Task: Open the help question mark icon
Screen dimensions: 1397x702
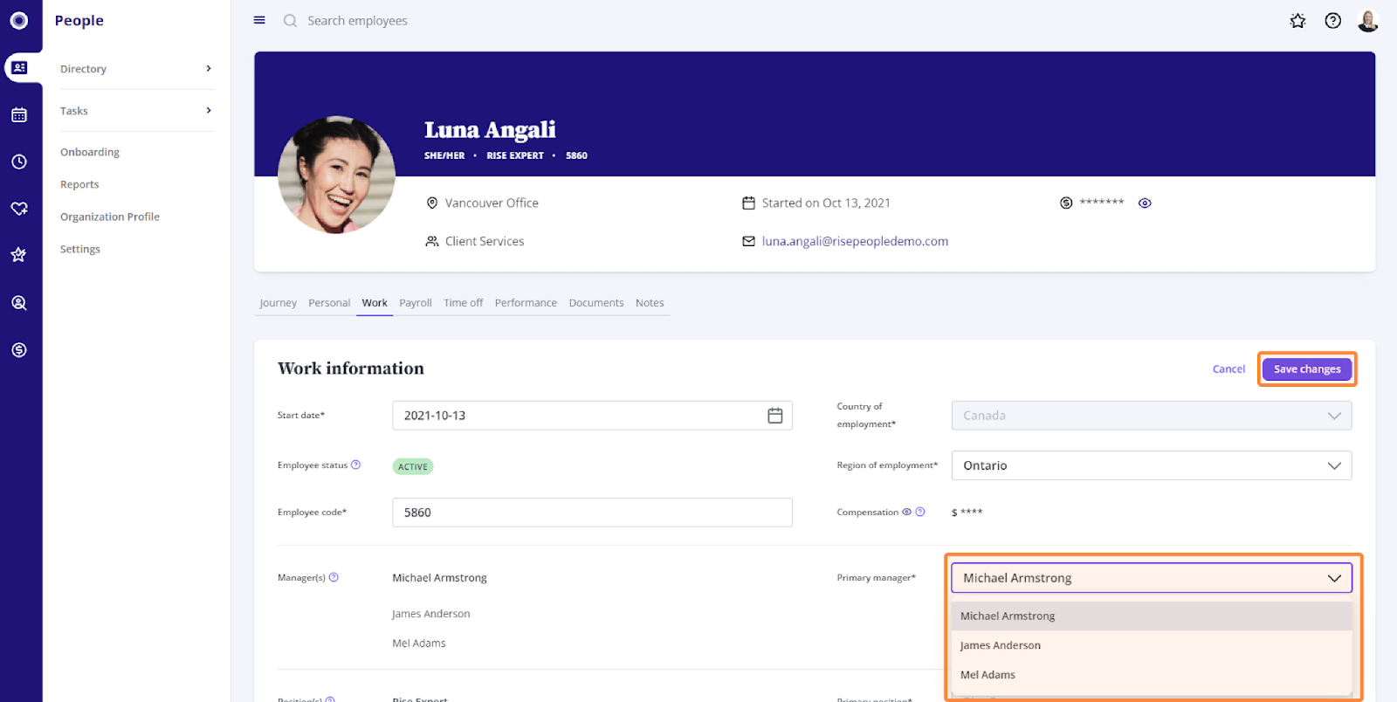Action: coord(1332,21)
